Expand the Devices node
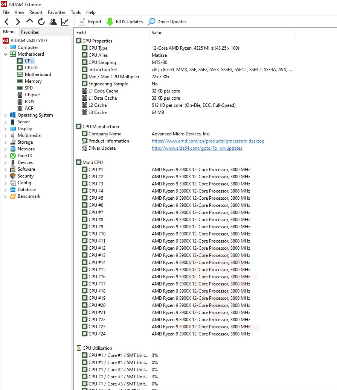This screenshot has width=337, height=390. point(6,162)
